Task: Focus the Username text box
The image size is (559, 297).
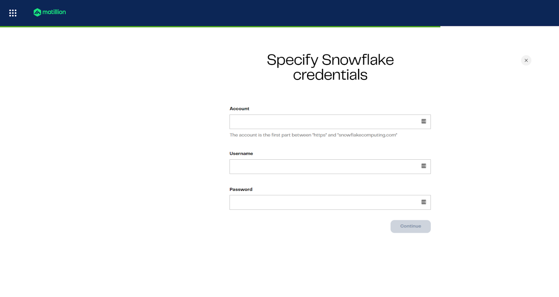Action: [323, 167]
